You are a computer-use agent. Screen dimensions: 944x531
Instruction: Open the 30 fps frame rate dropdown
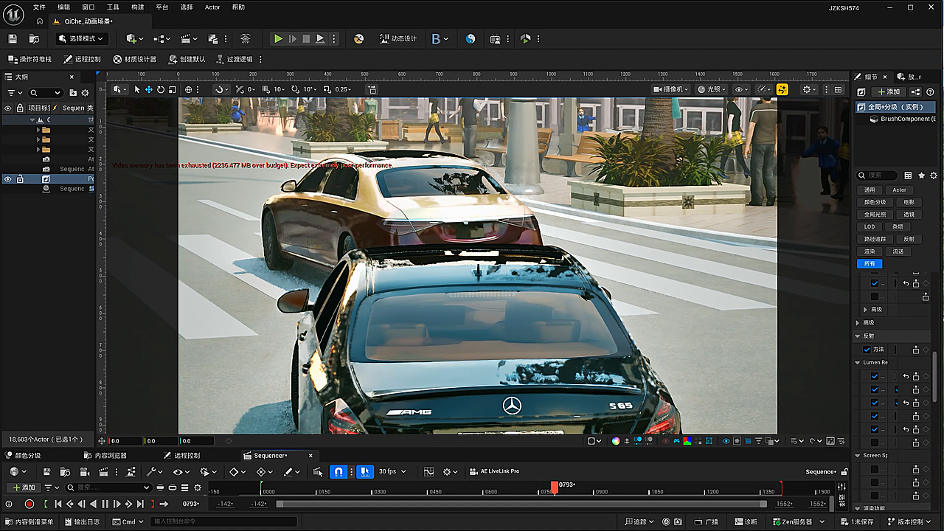[392, 471]
